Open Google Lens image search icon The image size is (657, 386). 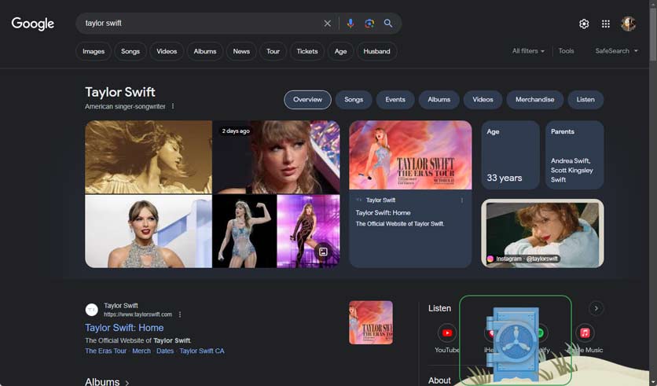369,24
